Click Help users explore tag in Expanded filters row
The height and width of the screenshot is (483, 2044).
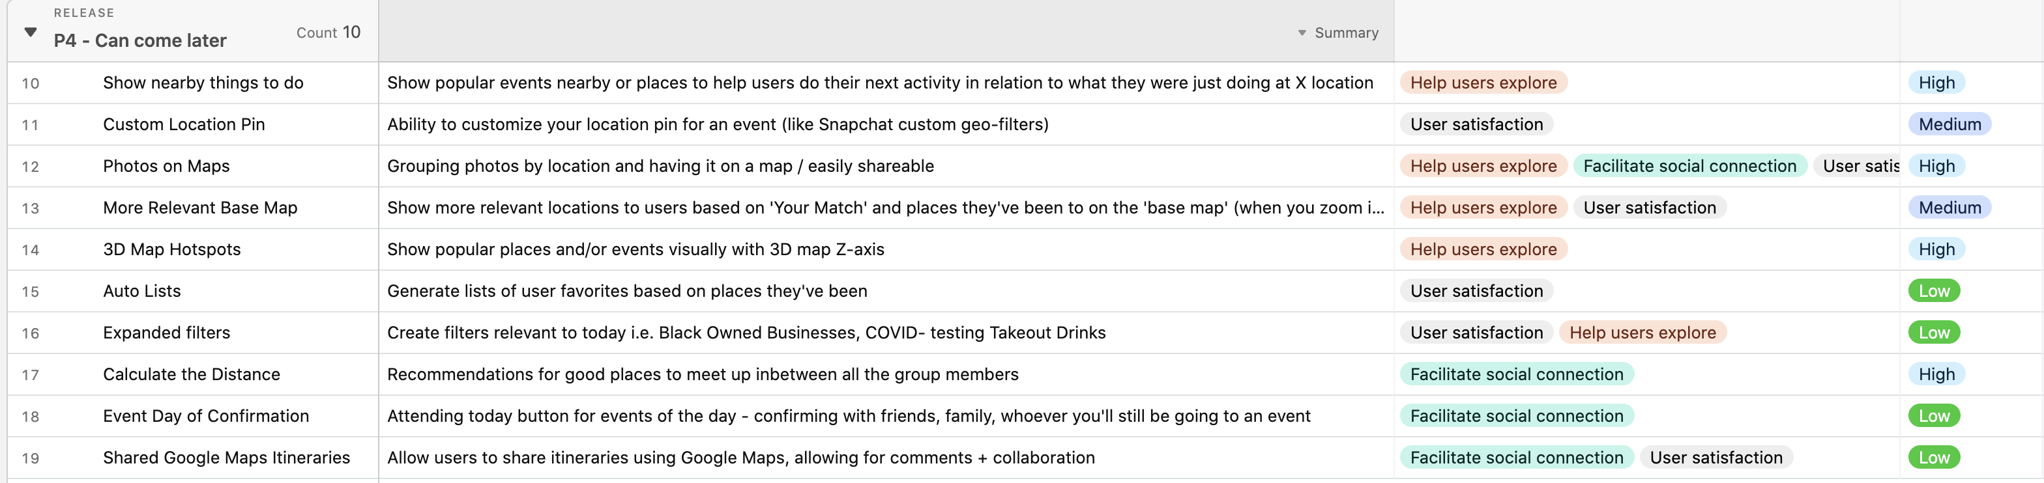pyautogui.click(x=1642, y=333)
